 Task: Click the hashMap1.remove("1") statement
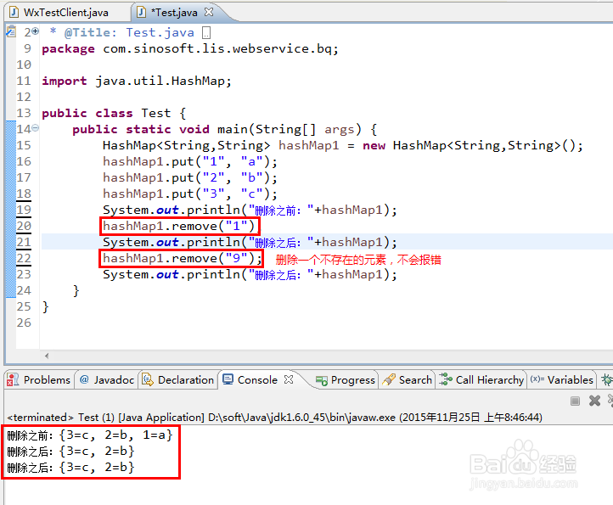pyautogui.click(x=178, y=226)
